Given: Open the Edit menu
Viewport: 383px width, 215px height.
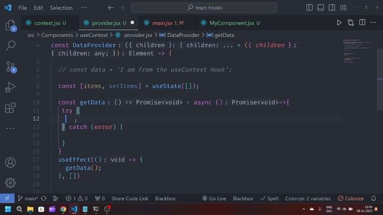Looking at the screenshot, I should (x=38, y=8).
